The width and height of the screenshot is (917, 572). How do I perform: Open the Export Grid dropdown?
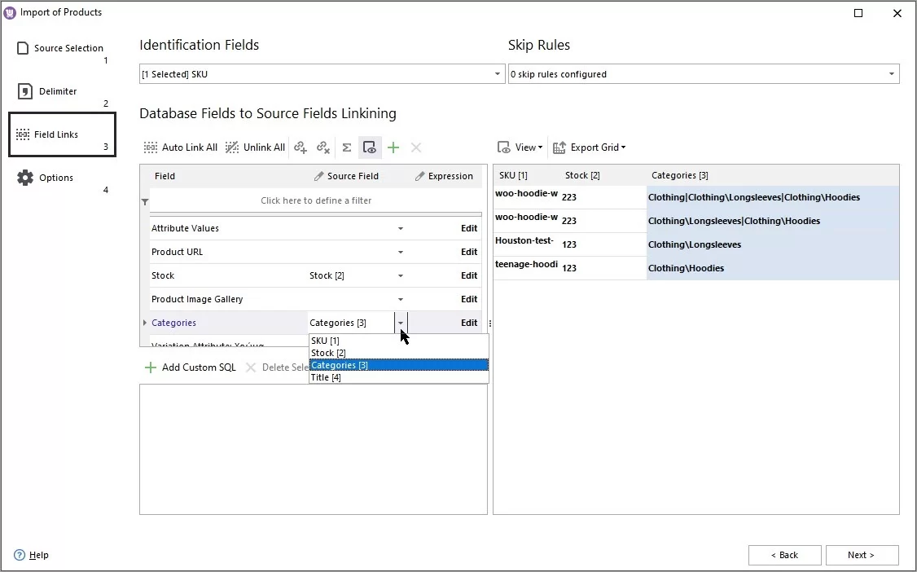point(590,147)
